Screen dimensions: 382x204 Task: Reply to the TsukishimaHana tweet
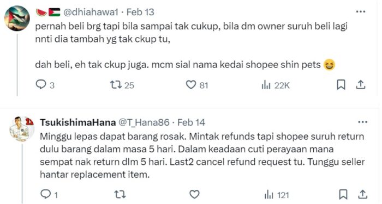click(49, 195)
